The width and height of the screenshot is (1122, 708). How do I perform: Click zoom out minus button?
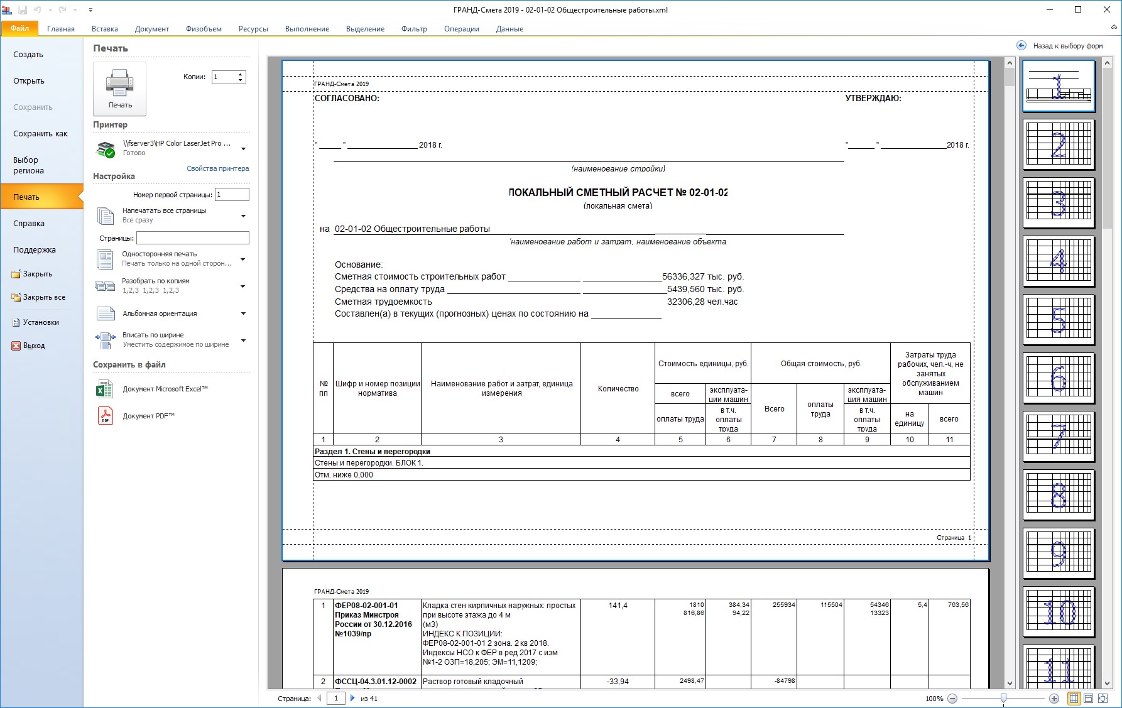952,699
